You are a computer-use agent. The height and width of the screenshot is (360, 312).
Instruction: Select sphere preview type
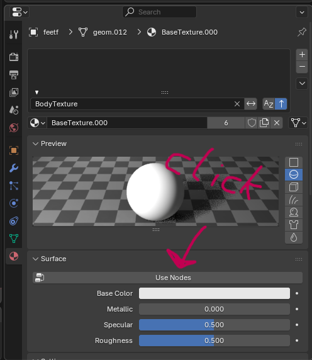point(294,175)
